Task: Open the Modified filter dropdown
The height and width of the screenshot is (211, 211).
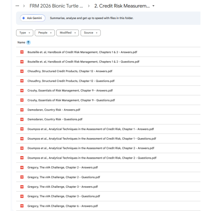Action: (68, 33)
